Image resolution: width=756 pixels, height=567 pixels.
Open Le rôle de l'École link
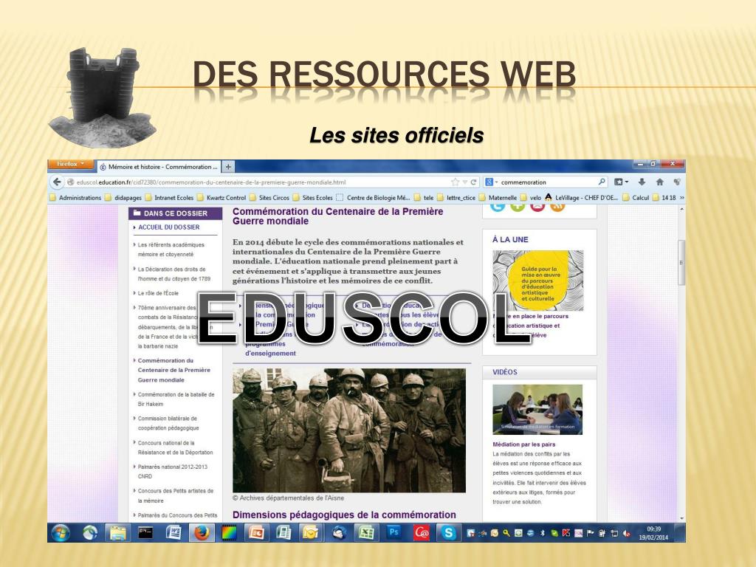pyautogui.click(x=158, y=293)
